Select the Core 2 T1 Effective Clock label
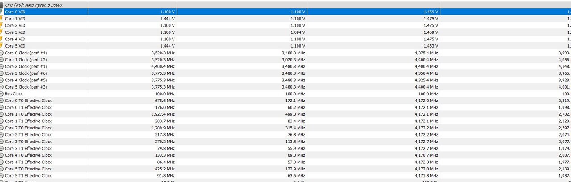Viewport: 571px width, 182px height. [x=28, y=135]
